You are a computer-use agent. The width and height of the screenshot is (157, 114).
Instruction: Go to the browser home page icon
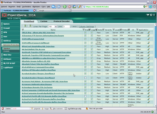74,7
